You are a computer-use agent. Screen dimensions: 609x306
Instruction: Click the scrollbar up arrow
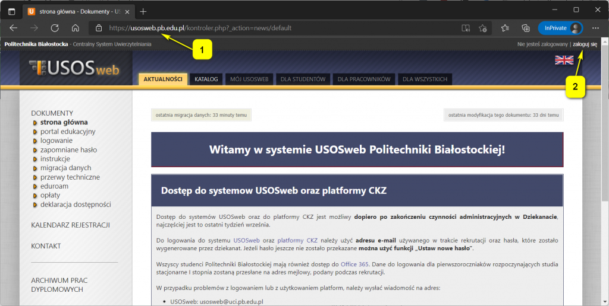tap(605, 41)
